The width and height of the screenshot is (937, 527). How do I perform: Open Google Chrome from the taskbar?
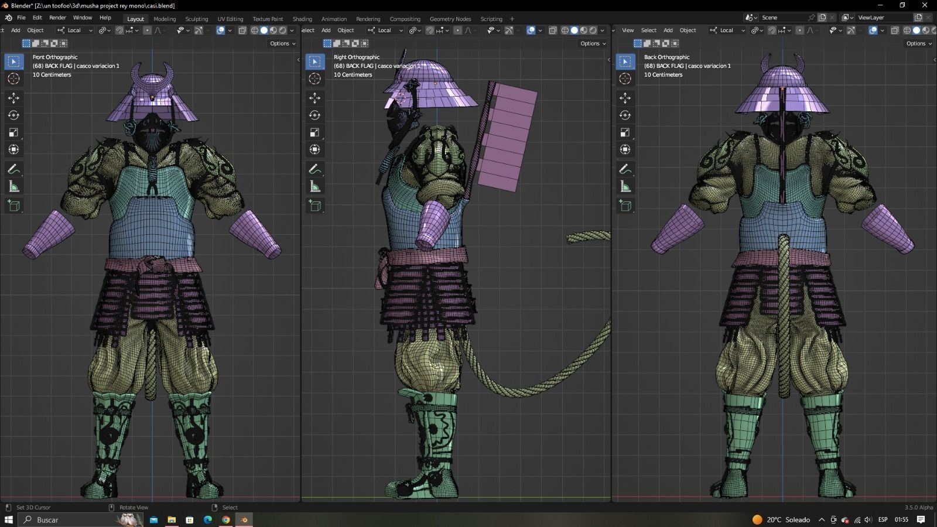tap(225, 519)
